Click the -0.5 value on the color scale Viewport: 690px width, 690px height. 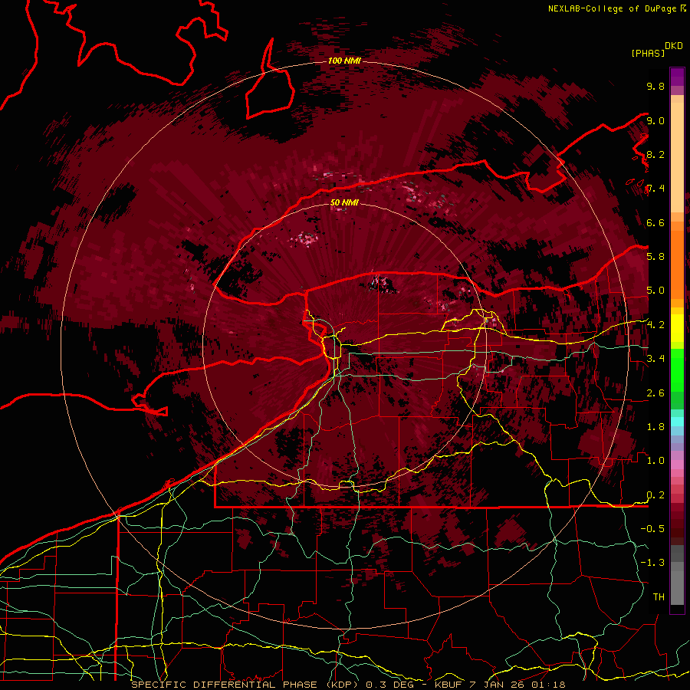point(652,528)
